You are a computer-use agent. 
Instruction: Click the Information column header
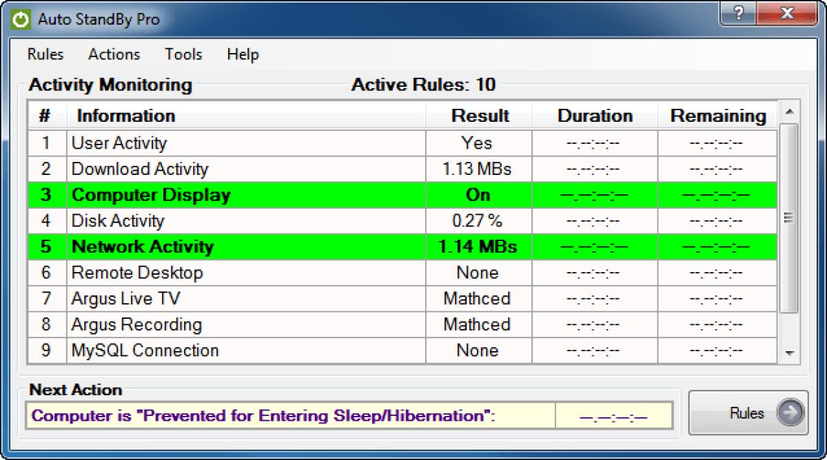point(126,116)
